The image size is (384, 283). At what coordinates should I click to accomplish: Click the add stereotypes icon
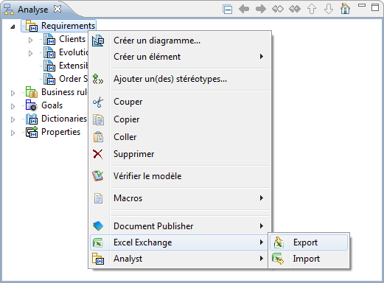tap(98, 79)
